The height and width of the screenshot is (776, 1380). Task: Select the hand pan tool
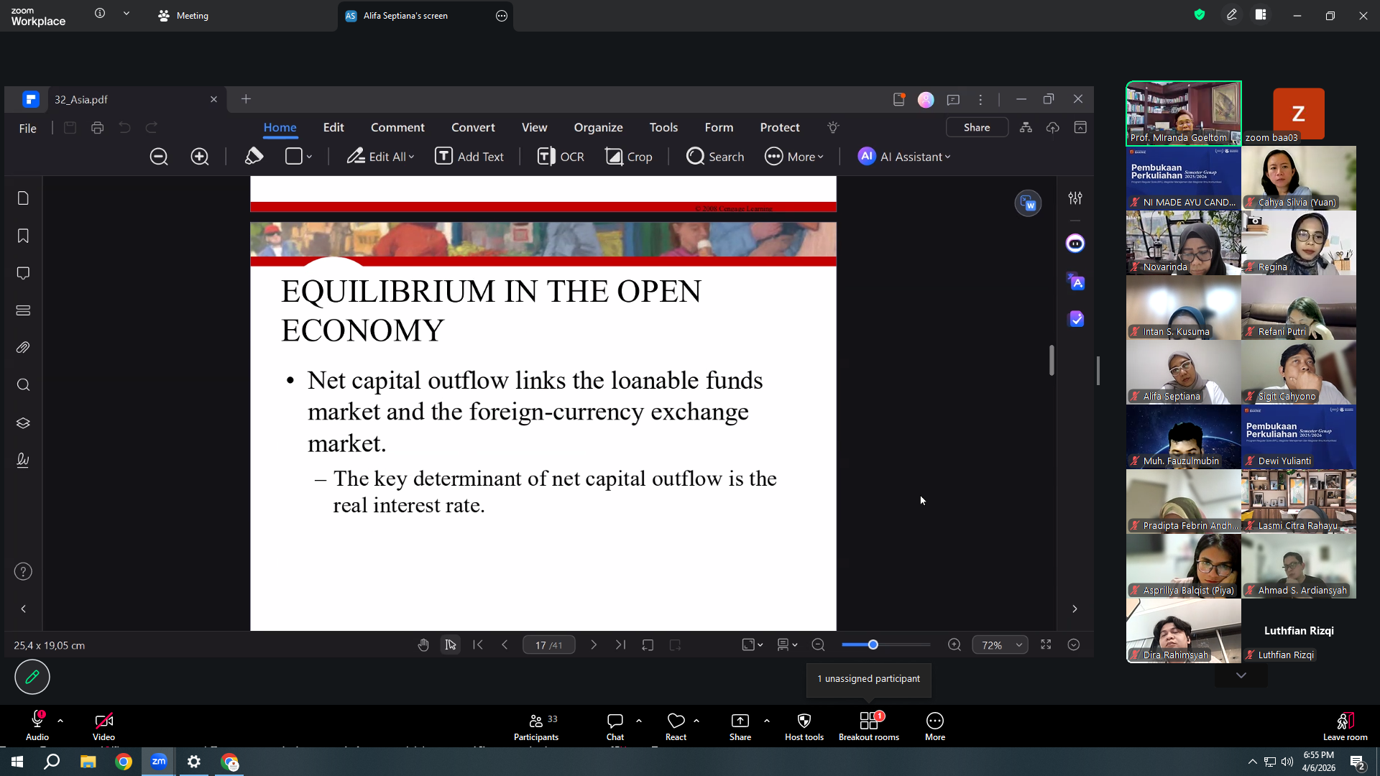coord(423,645)
